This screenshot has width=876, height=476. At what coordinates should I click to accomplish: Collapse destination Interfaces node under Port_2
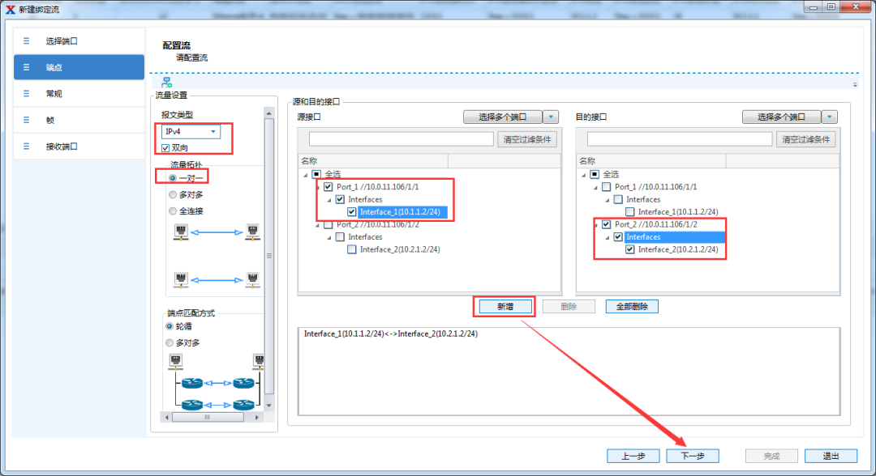608,237
